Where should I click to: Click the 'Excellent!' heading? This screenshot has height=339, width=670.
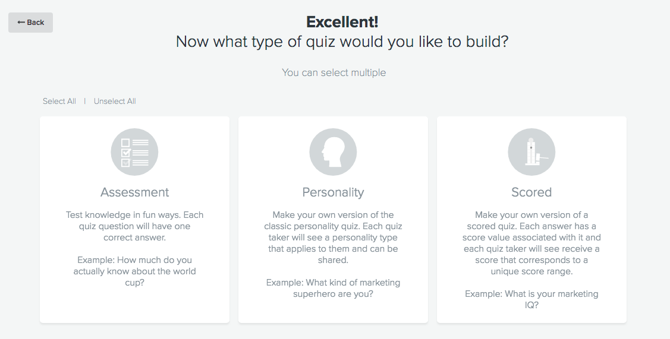[x=342, y=22]
